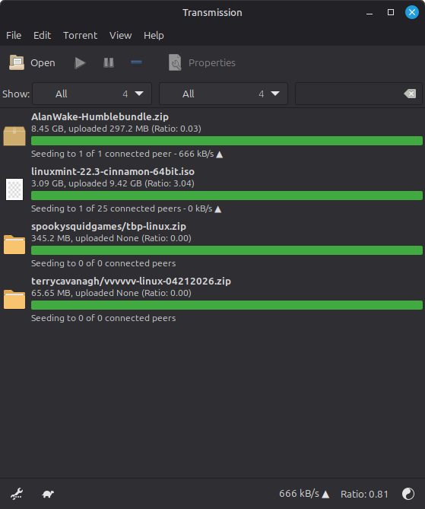The image size is (425, 509).
Task: Remove the torrent using the minus icon
Action: [136, 62]
